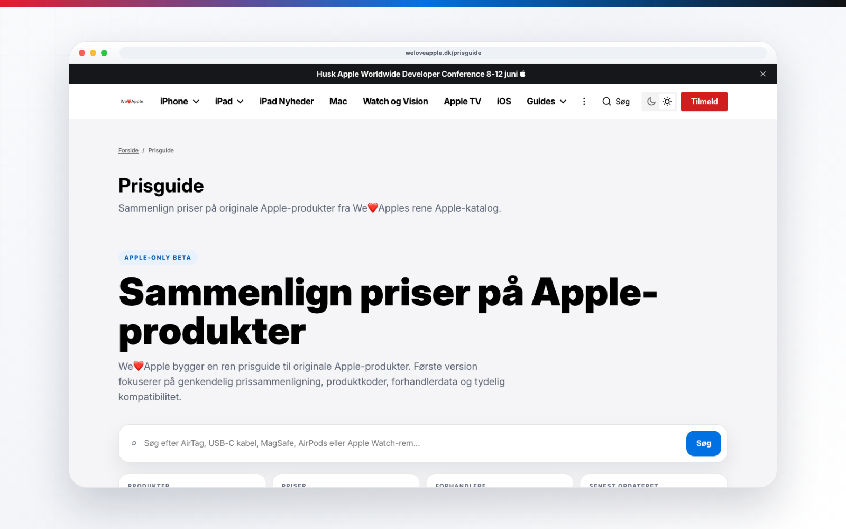Open the Mac section
846x529 pixels.
click(x=338, y=102)
